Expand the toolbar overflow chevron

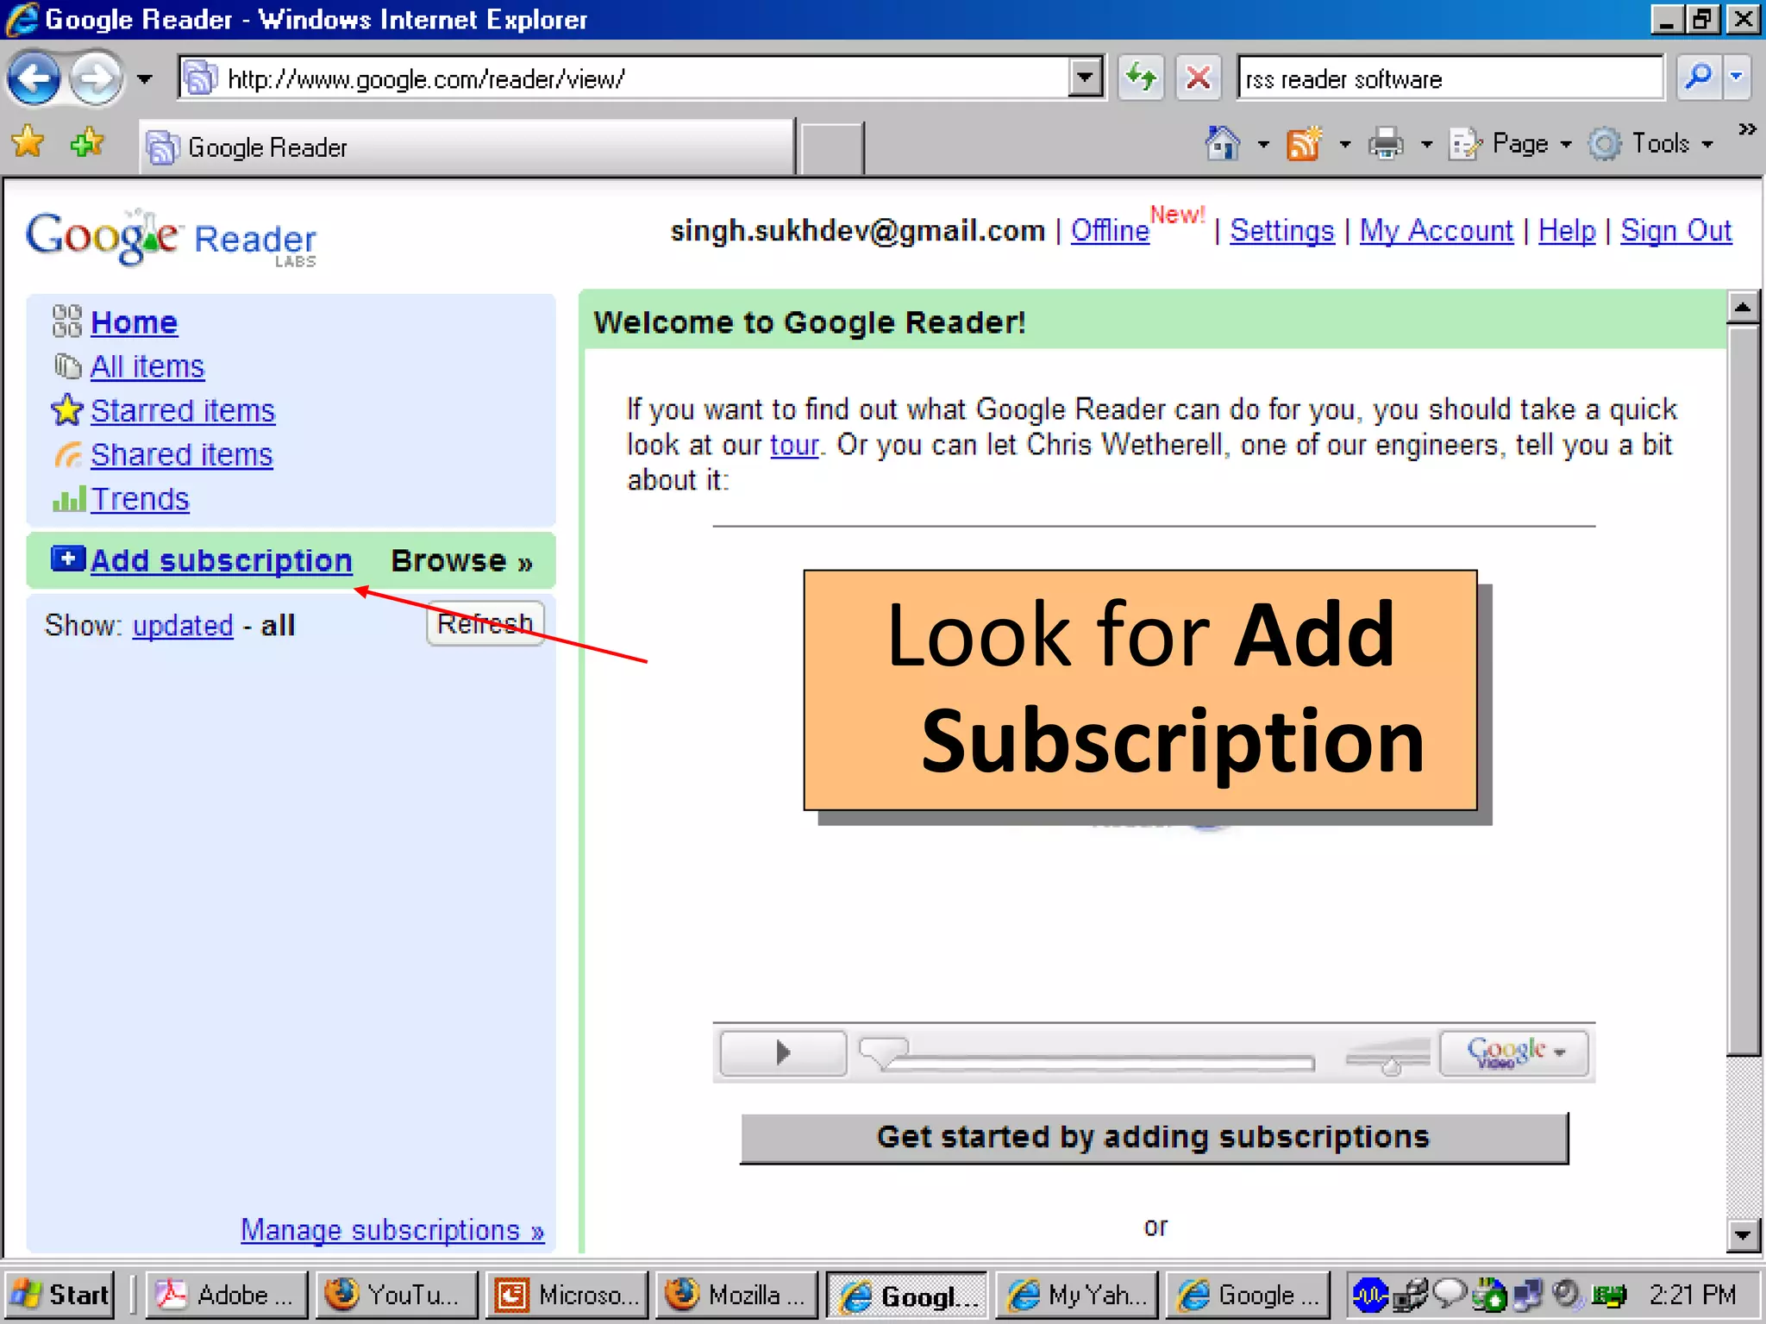click(x=1747, y=129)
